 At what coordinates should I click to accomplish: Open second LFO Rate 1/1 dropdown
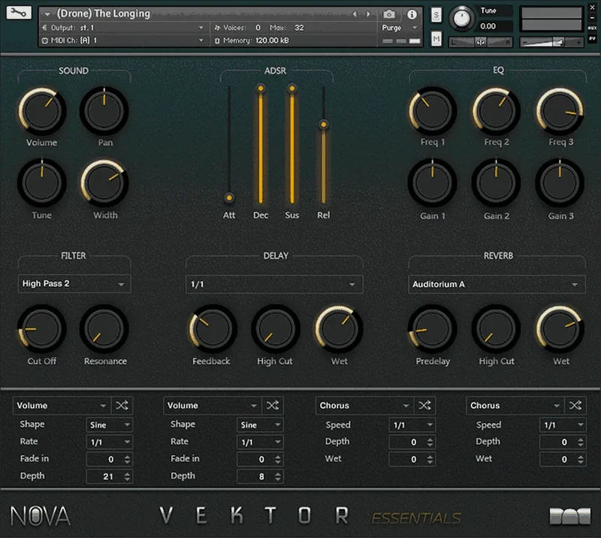(260, 442)
